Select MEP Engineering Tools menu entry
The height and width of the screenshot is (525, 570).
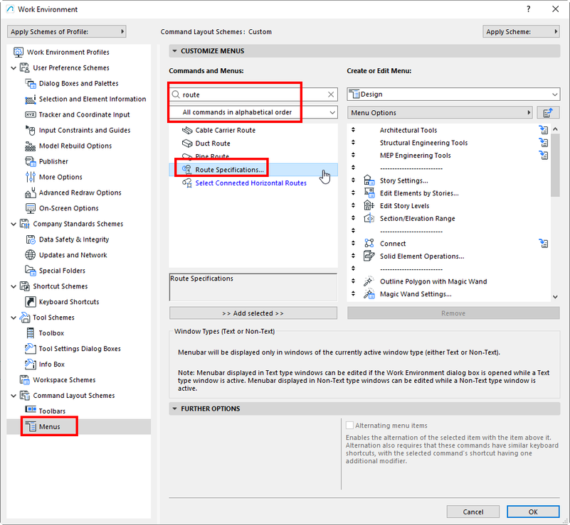415,156
